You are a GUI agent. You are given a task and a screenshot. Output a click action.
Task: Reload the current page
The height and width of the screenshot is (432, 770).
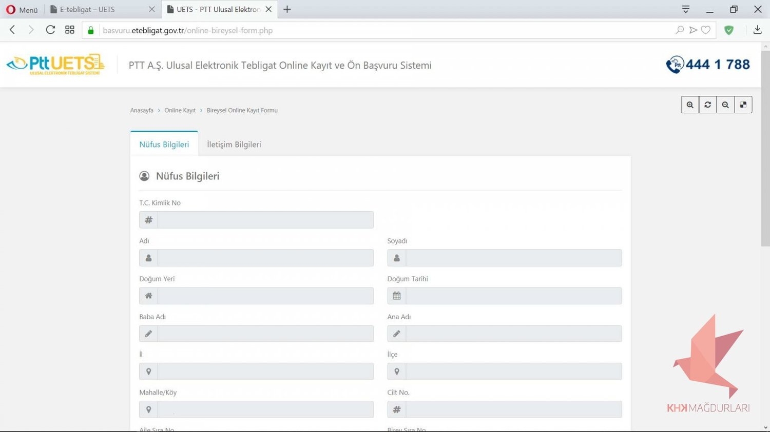click(50, 30)
